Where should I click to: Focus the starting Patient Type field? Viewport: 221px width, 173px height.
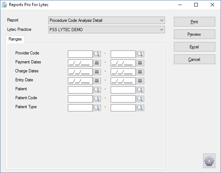[x=80, y=108]
